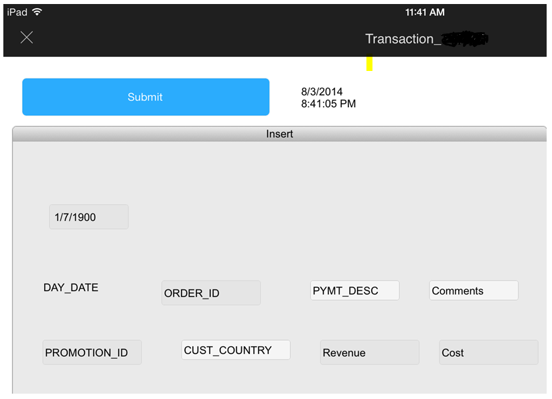552x399 pixels.
Task: Click the Transaction_ title text
Action: tap(403, 39)
